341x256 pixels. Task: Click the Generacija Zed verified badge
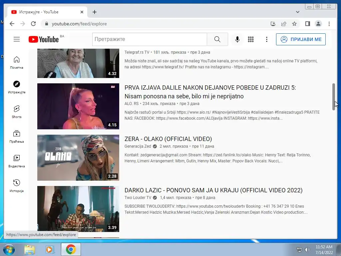[x=155, y=146]
